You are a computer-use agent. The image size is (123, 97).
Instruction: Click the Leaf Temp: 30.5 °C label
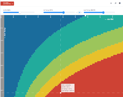click(x=90, y=10)
